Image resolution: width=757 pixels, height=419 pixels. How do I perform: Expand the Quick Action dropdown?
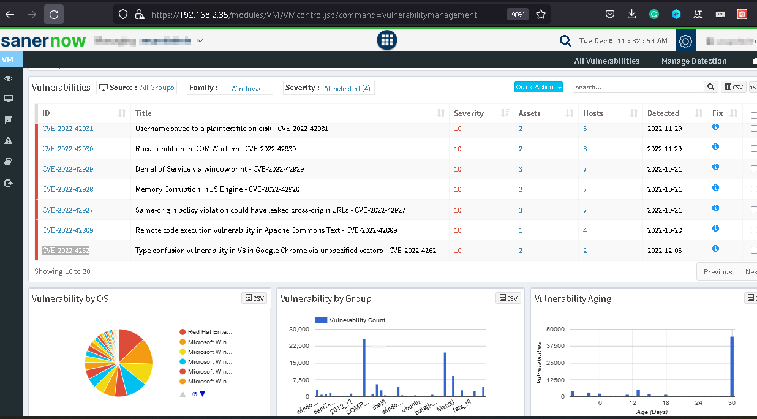(538, 88)
